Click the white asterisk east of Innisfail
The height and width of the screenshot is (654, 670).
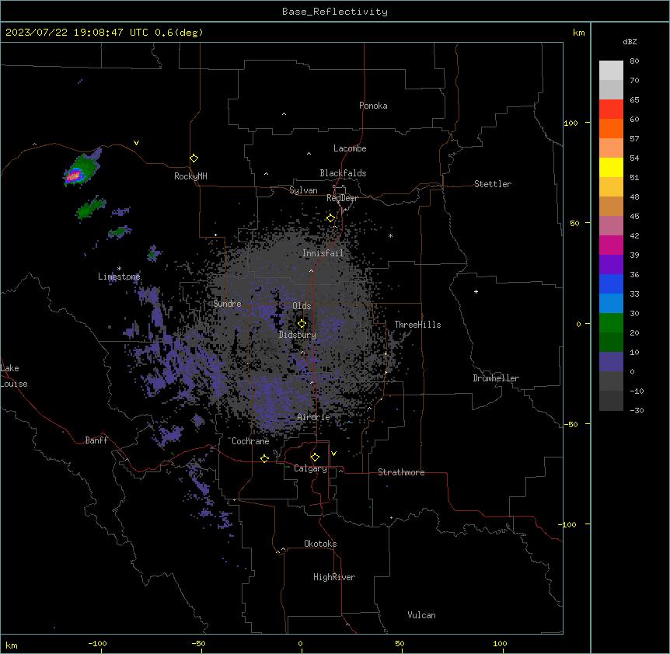(x=390, y=235)
